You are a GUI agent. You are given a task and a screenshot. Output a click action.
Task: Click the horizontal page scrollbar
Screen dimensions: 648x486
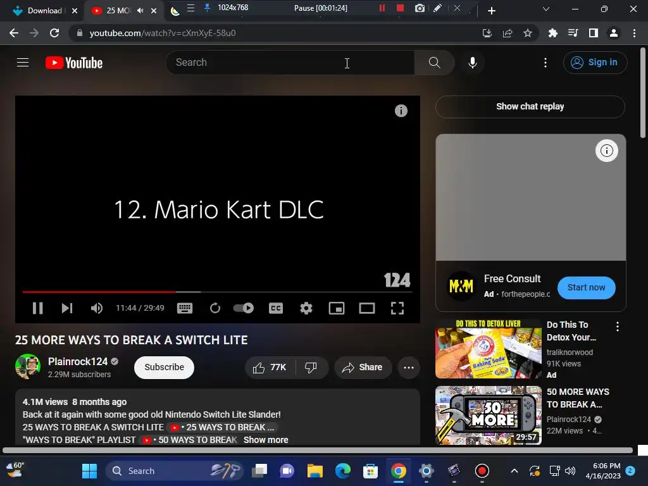tap(318, 451)
